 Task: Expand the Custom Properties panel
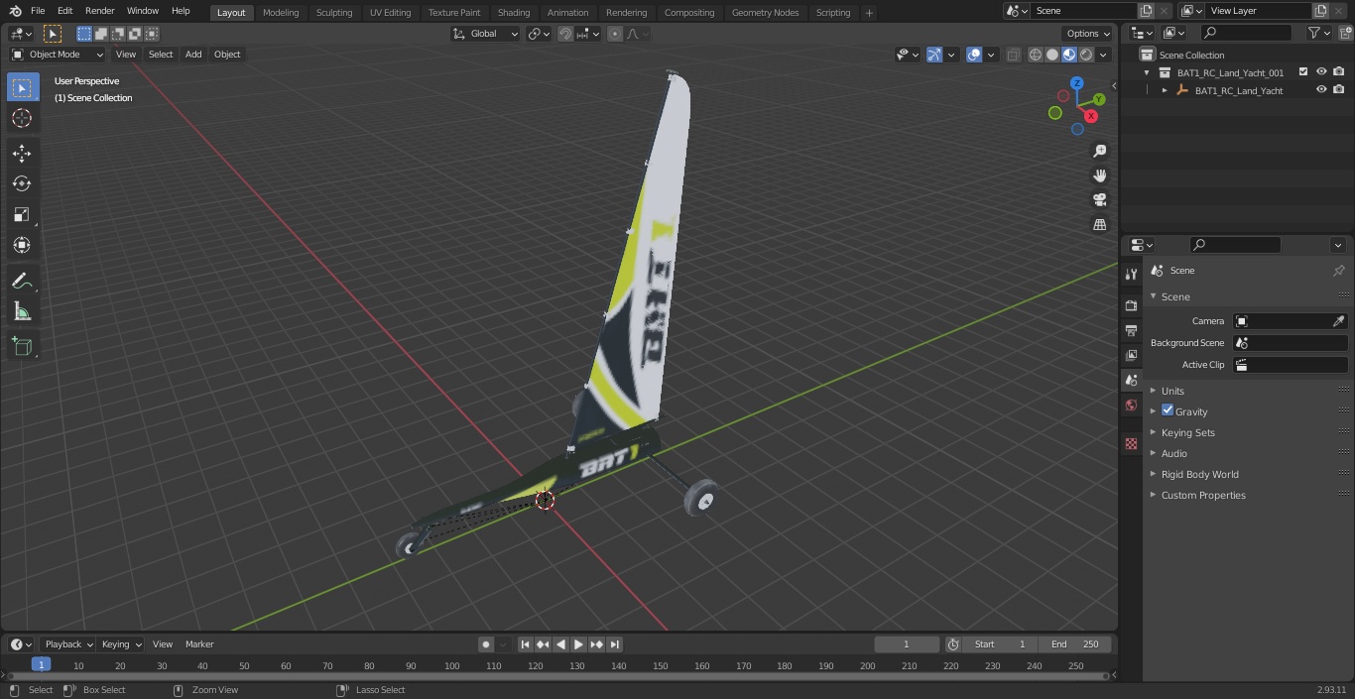pyautogui.click(x=1202, y=495)
